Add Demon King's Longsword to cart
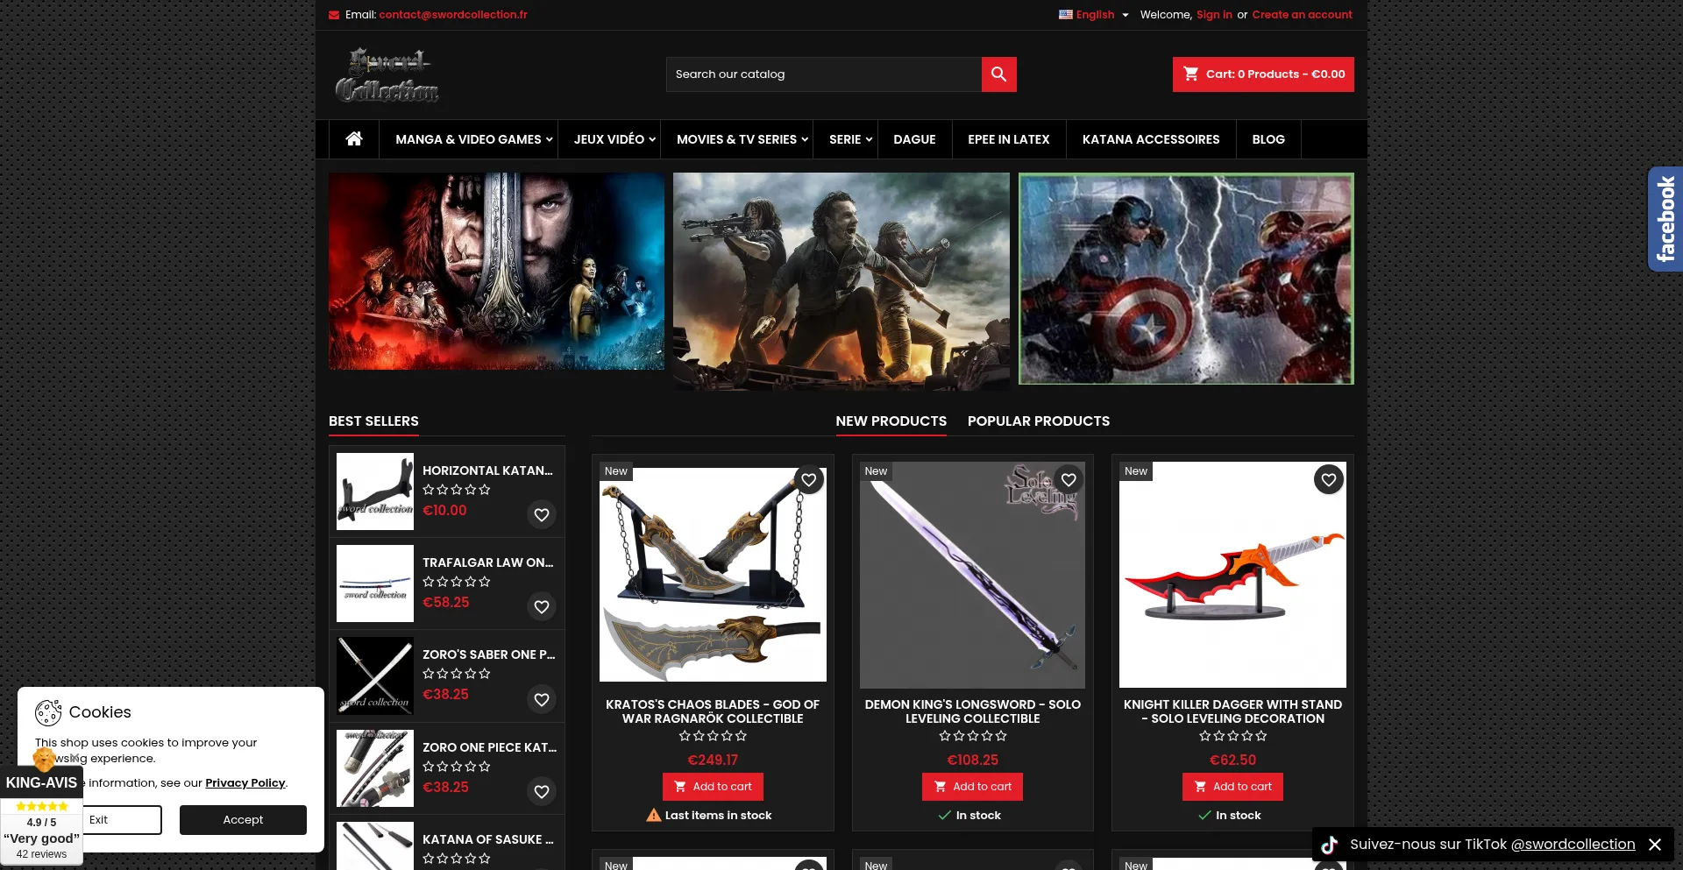Image resolution: width=1683 pixels, height=870 pixels. coord(972,787)
